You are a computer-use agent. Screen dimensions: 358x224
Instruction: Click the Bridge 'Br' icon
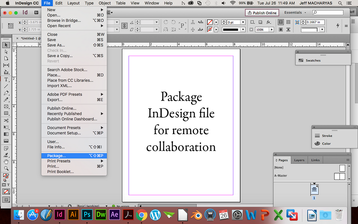[x=36, y=13]
